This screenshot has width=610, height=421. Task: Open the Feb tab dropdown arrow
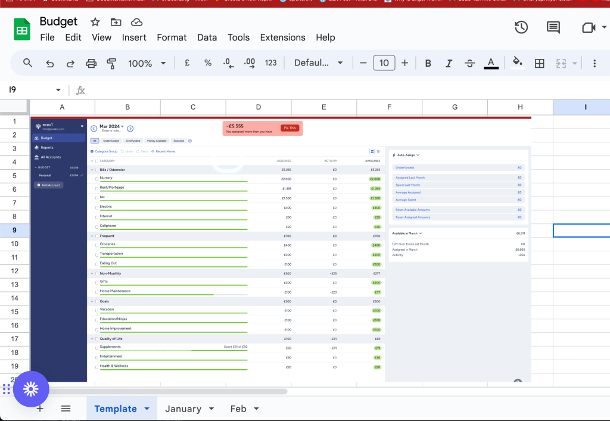click(256, 408)
